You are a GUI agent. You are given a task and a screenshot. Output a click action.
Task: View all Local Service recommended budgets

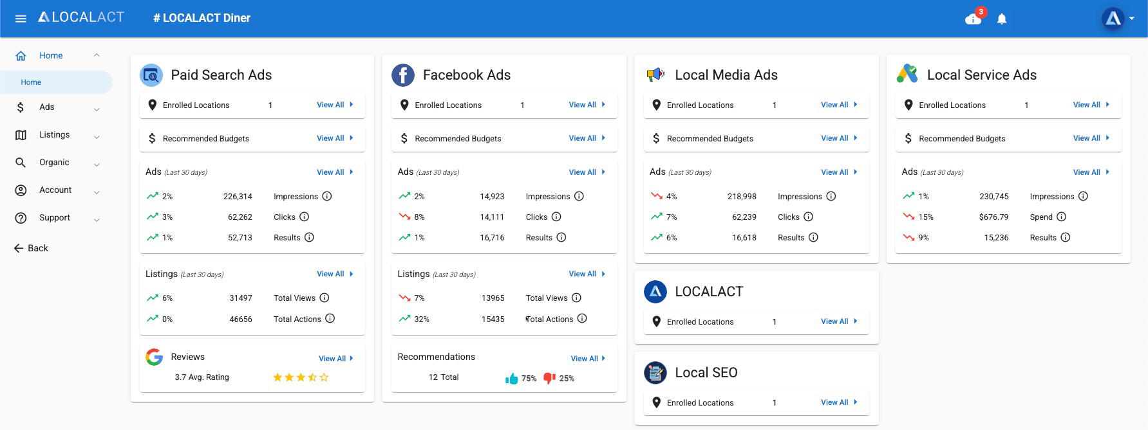1091,138
